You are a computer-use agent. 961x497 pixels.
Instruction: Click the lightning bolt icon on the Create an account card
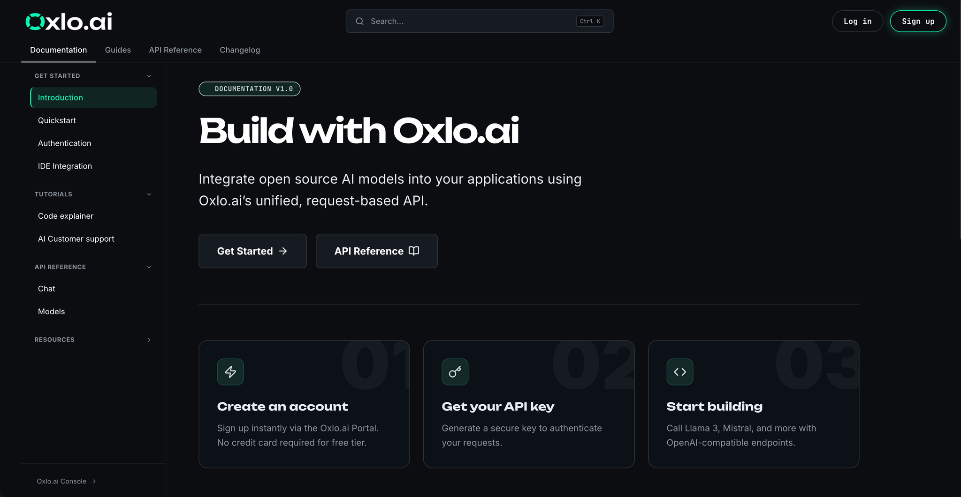click(230, 371)
